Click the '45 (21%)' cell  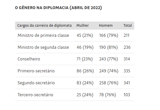85,35
